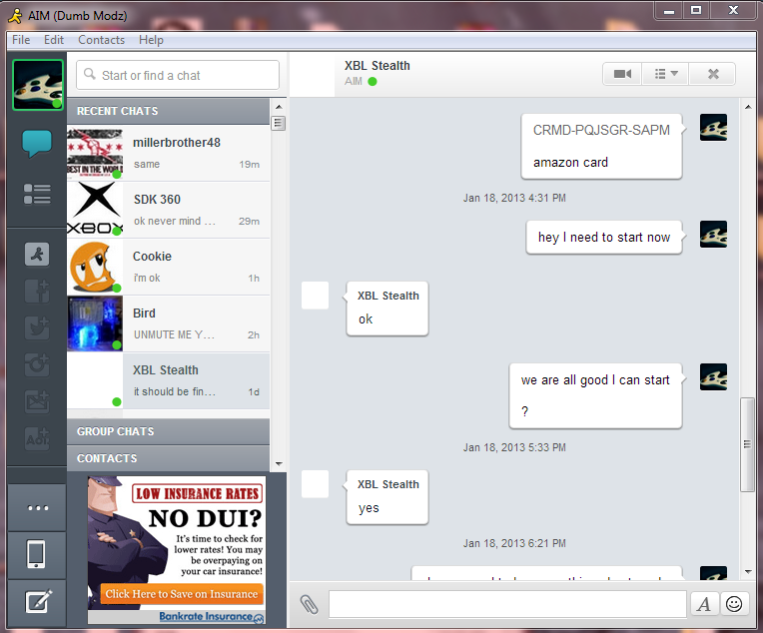Viewport: 763px width, 633px height.
Task: Open chat with Bird
Action: click(x=168, y=323)
